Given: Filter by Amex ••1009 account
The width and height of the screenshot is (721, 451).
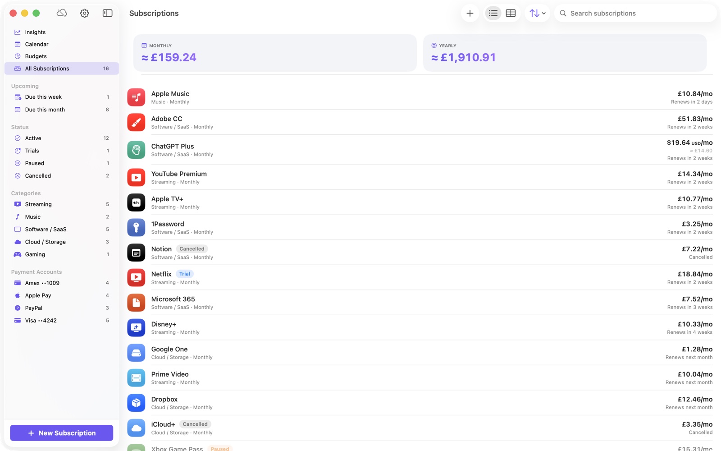Looking at the screenshot, I should coord(62,283).
